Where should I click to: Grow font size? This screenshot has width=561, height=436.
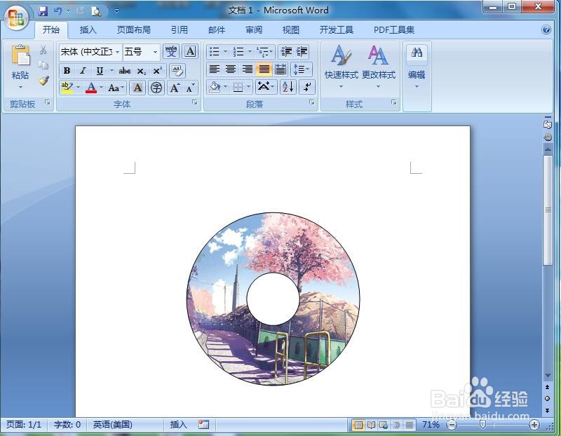pos(175,88)
